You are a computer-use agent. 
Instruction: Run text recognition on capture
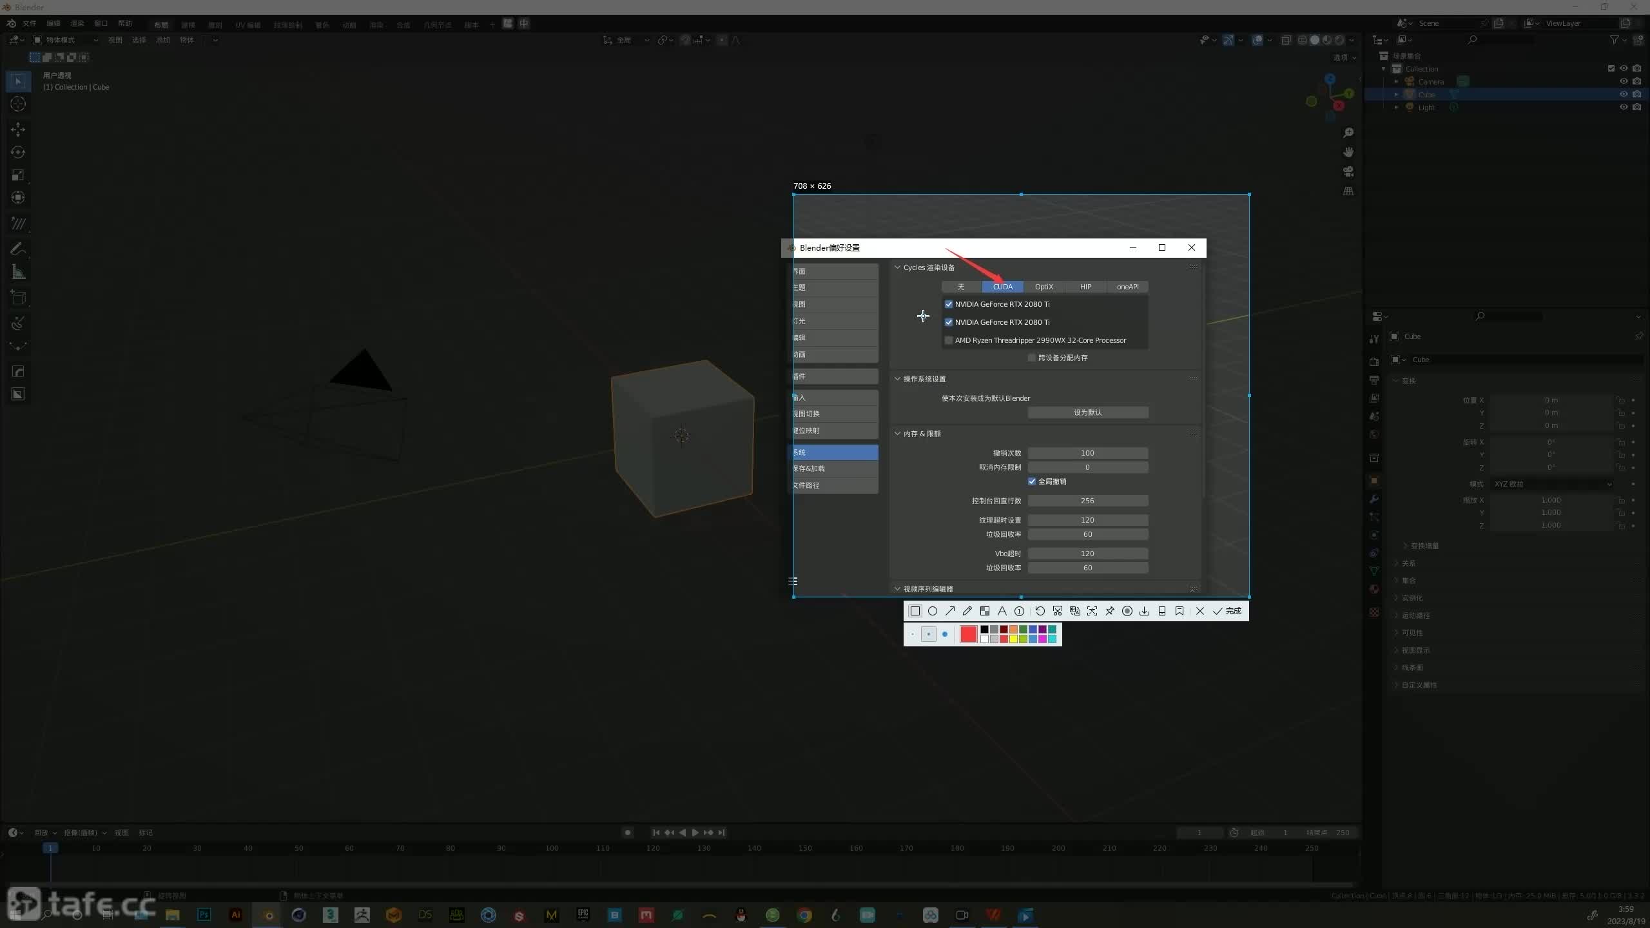coord(1092,611)
